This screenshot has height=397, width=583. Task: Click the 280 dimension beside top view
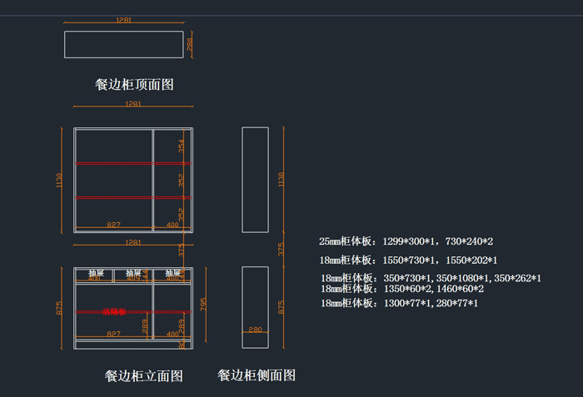point(189,43)
